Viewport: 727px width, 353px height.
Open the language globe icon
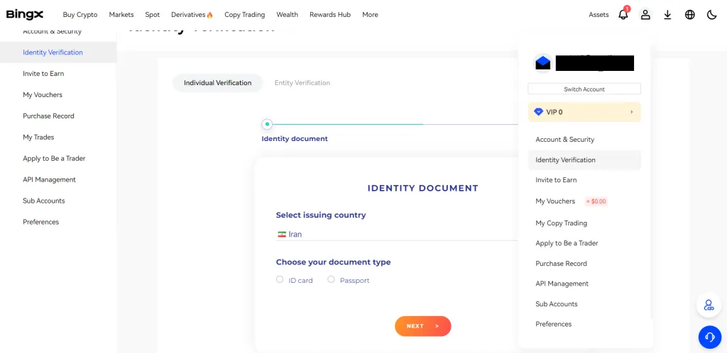pyautogui.click(x=689, y=15)
